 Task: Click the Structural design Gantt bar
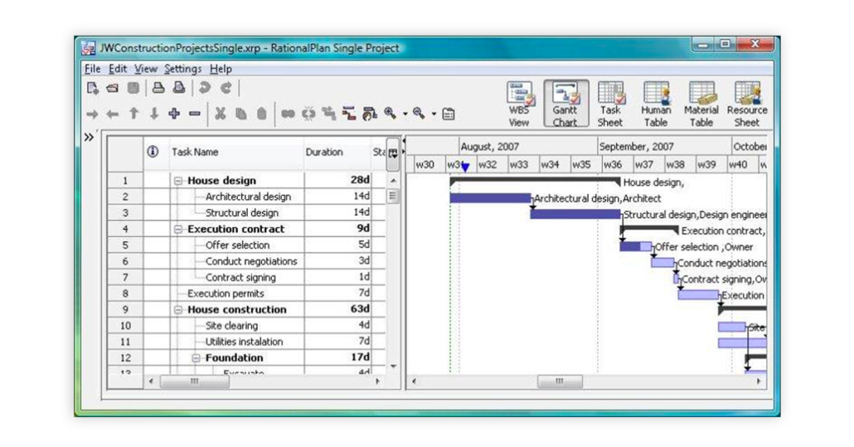575,214
